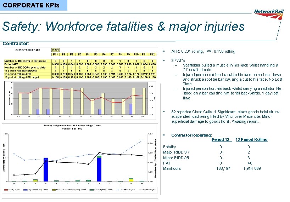Click the carrying a radiator sub-bullet

pyautogui.click(x=232, y=93)
